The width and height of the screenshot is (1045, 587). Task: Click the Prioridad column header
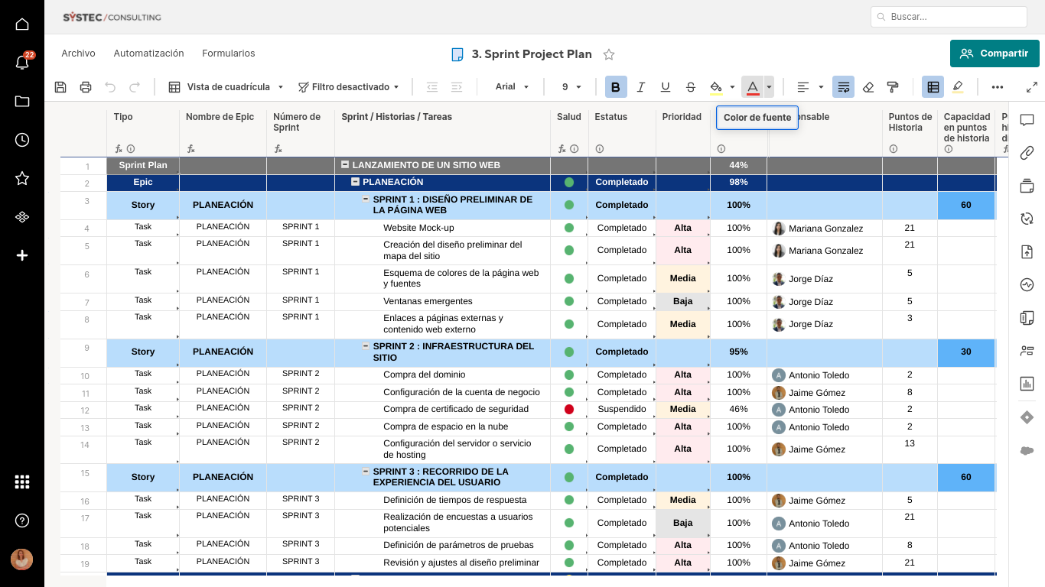[682, 117]
